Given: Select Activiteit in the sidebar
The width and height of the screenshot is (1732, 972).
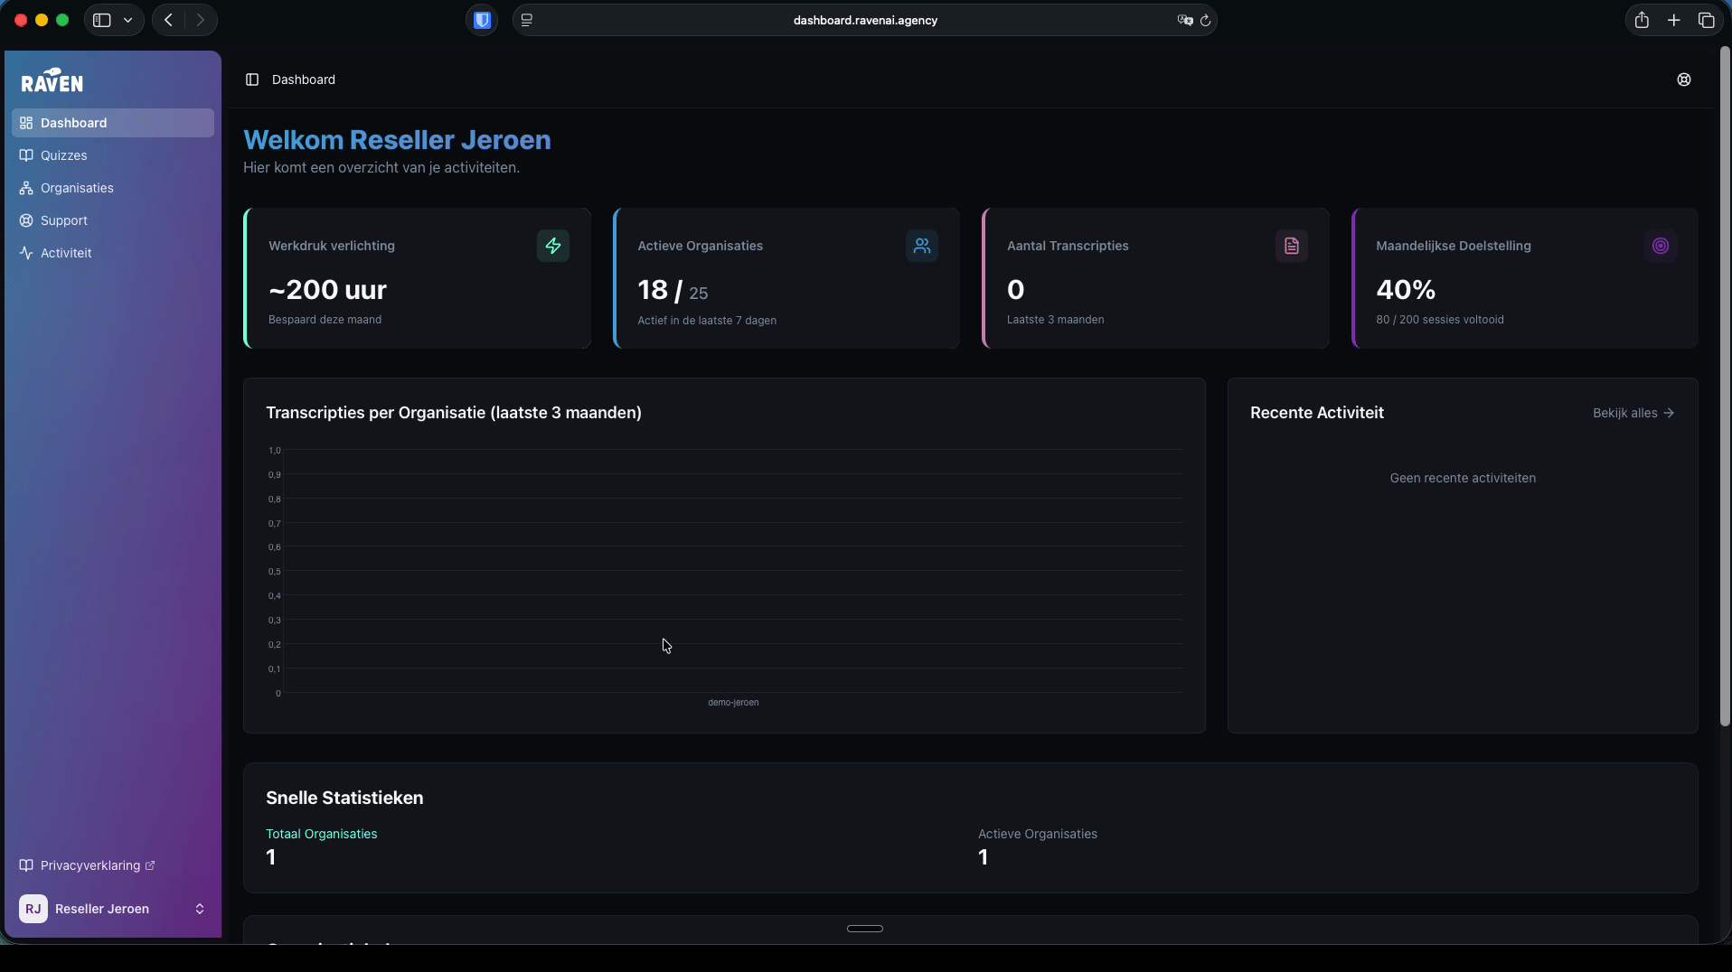Looking at the screenshot, I should pyautogui.click(x=66, y=253).
